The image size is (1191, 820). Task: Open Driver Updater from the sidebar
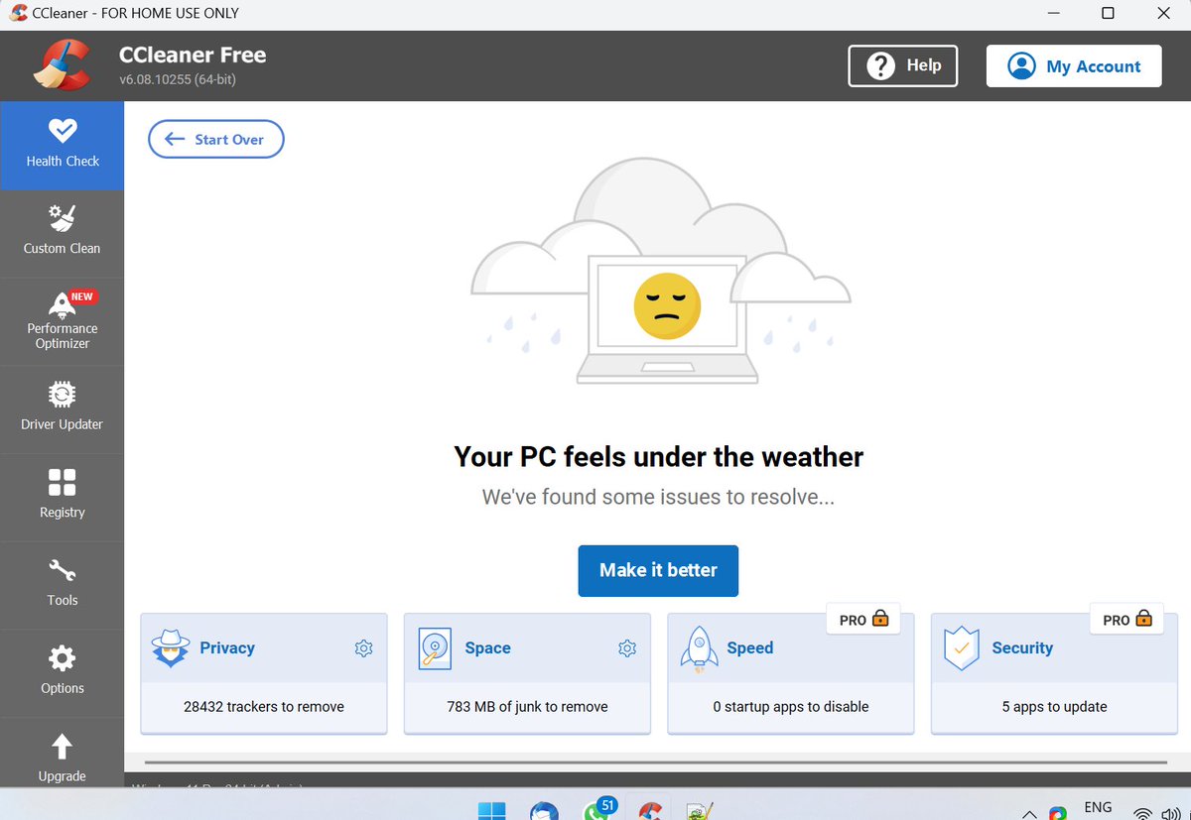[x=62, y=409]
